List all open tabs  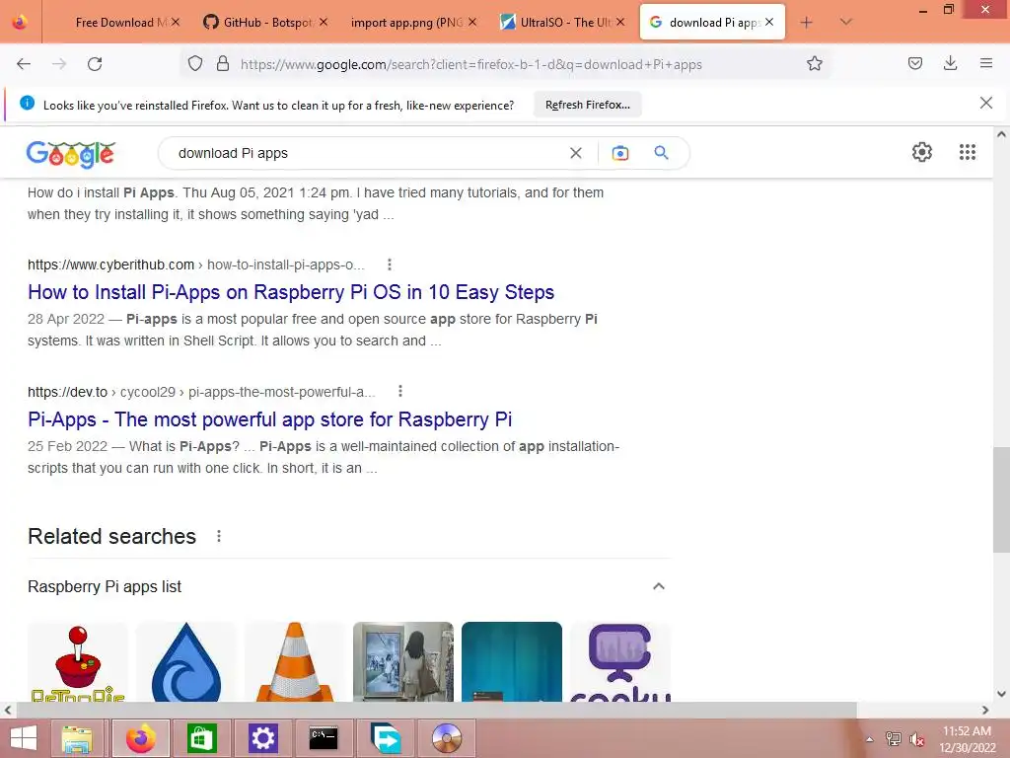845,23
